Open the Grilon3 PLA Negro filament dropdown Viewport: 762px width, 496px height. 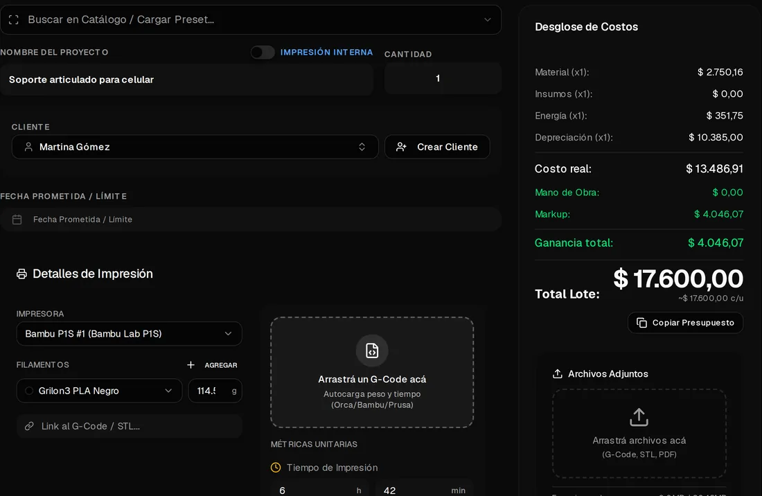(99, 391)
